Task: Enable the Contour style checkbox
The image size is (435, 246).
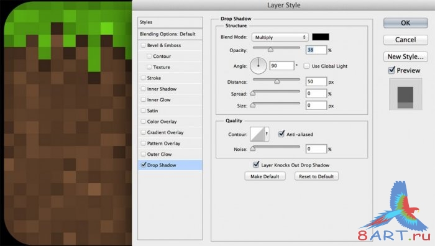Action: point(149,57)
